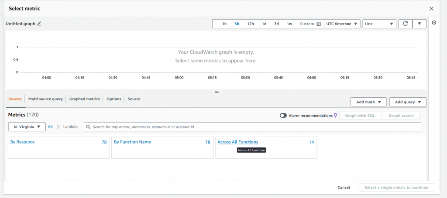Click the hexagon icon in right sidebar
This screenshot has height=198, width=447.
[x=434, y=23]
